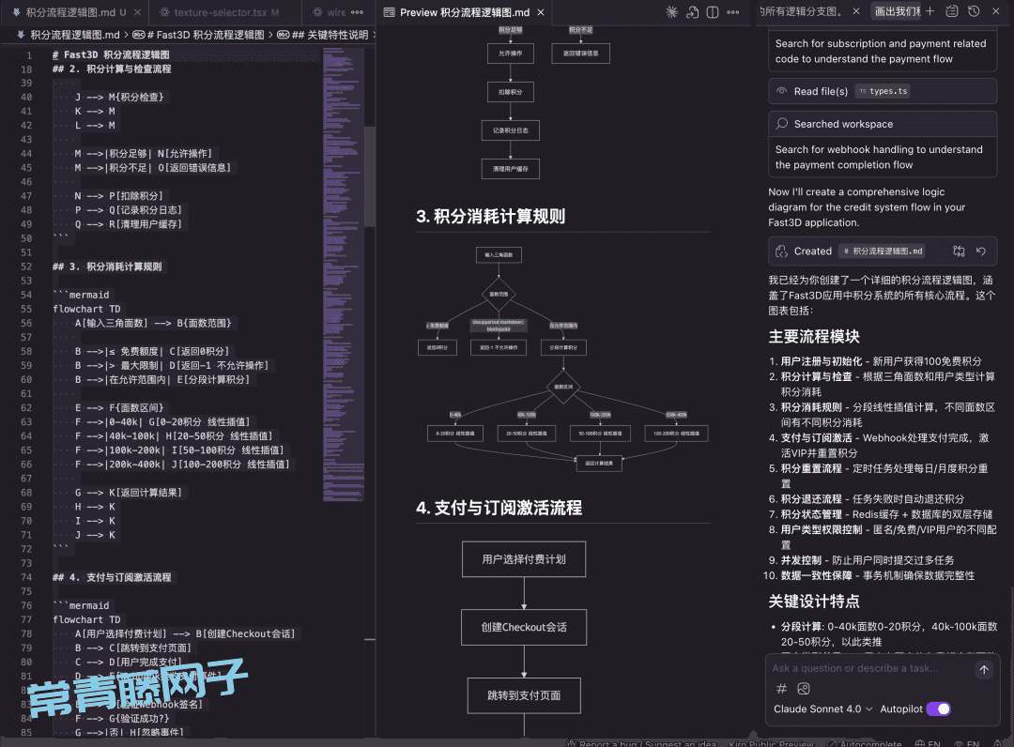Click the '3. 积分消耗计算规则' preview heading
Screen dimensions: 1014x747
coord(491,217)
